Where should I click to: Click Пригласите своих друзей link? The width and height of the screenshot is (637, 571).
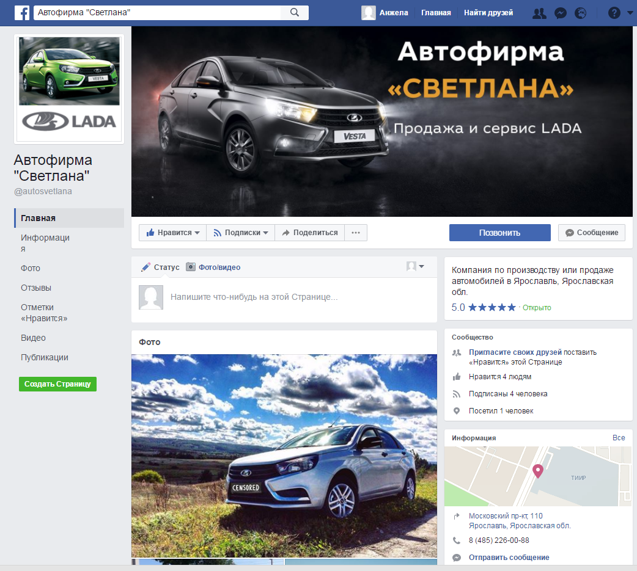click(x=515, y=352)
